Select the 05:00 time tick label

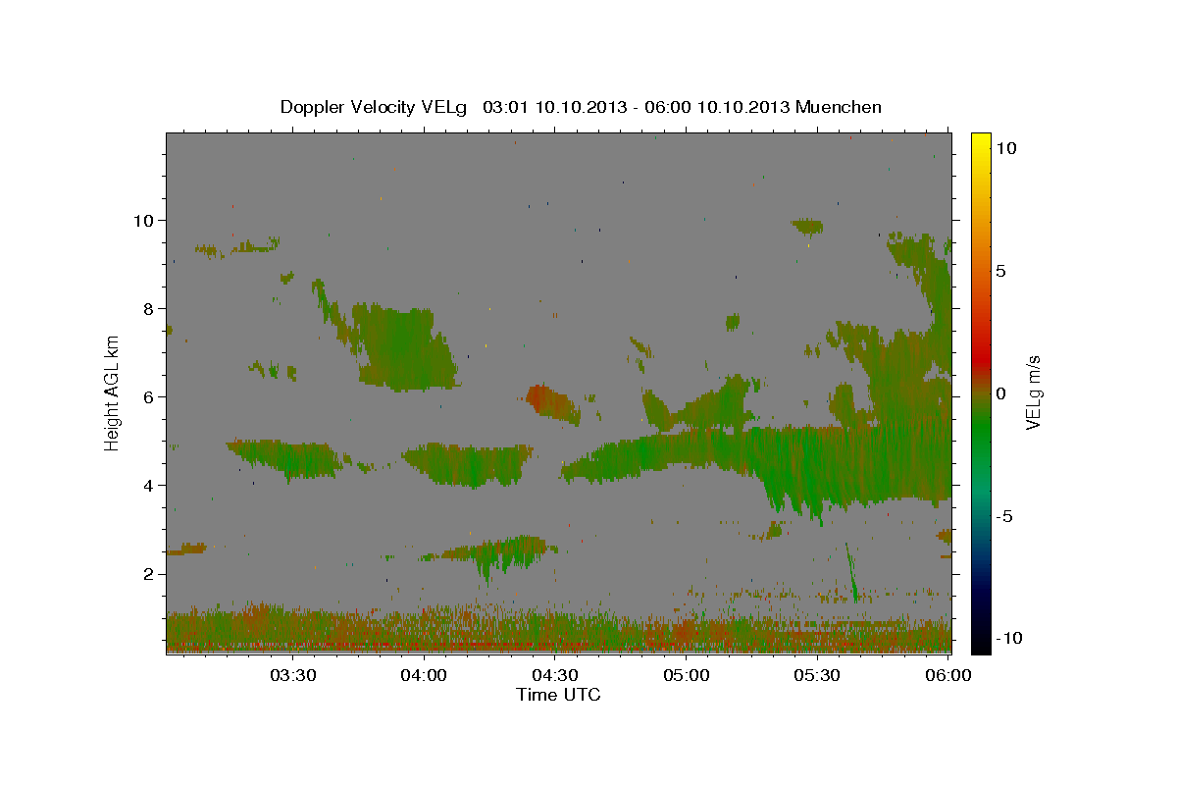[x=686, y=676]
